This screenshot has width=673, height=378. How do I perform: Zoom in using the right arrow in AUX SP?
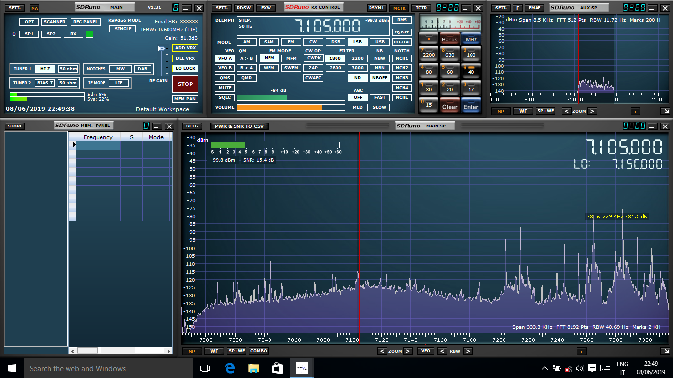pos(592,111)
